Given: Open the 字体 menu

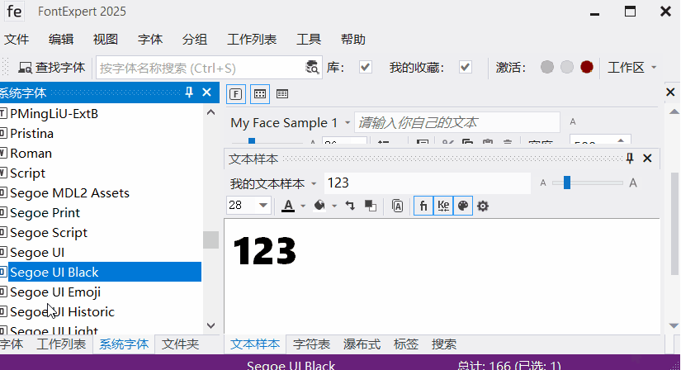Looking at the screenshot, I should tap(150, 40).
